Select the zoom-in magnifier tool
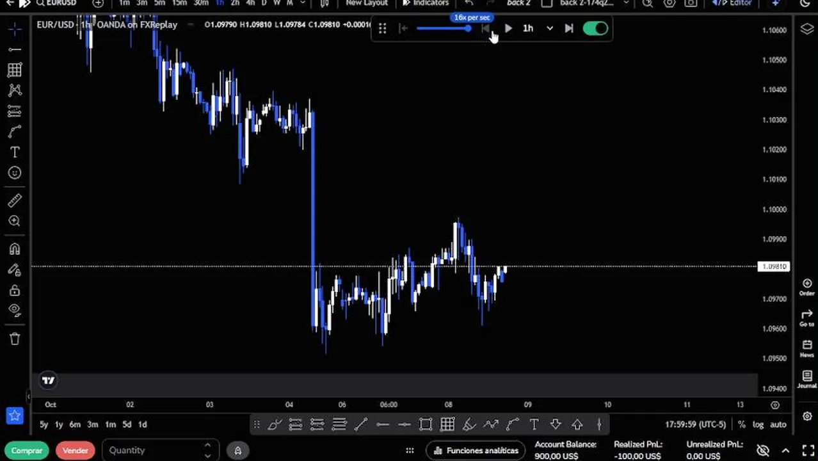This screenshot has width=818, height=461. tap(15, 221)
